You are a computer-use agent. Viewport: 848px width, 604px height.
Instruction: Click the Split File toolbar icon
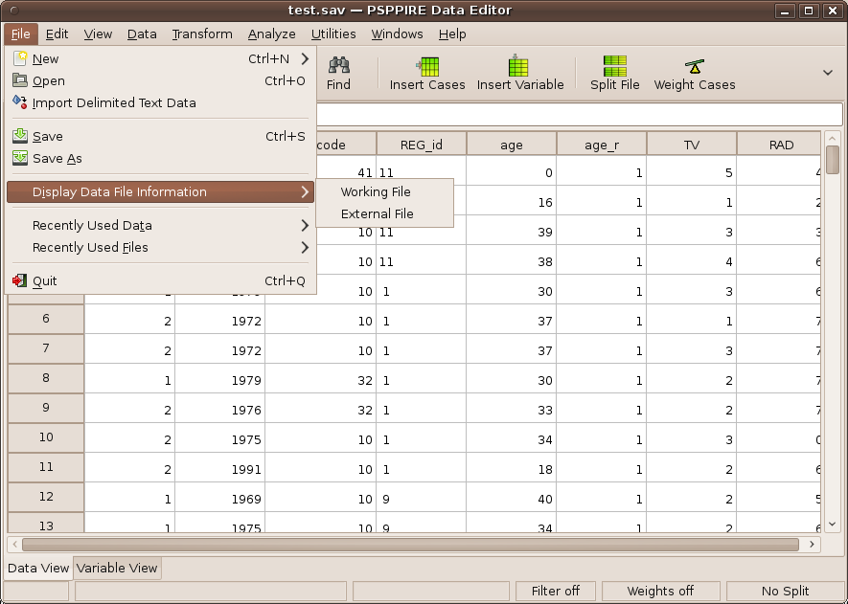[615, 65]
